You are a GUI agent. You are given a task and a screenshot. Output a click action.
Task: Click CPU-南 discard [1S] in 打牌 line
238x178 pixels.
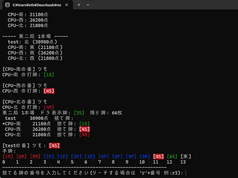click(x=49, y=75)
